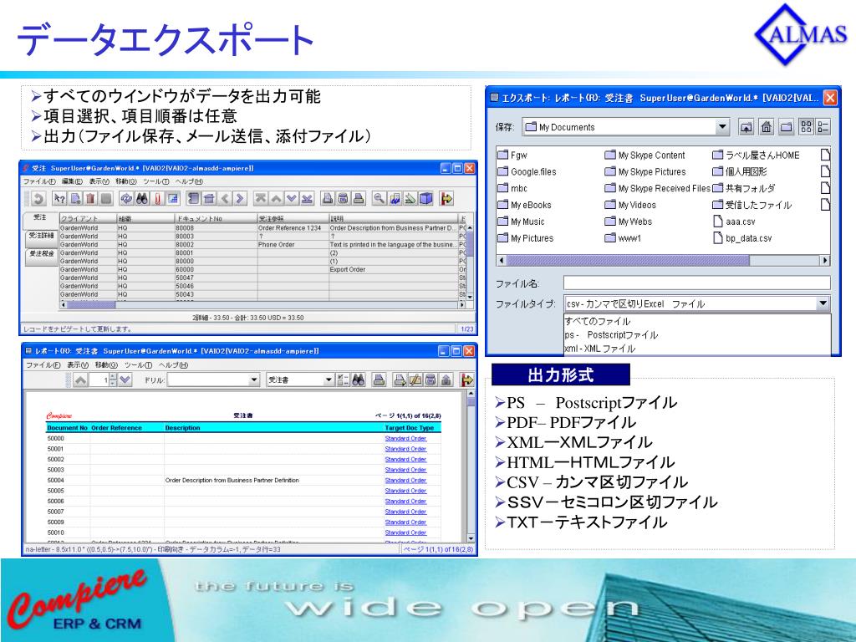The image size is (856, 642).
Task: Select the 受注 tab
Action: pos(40,218)
